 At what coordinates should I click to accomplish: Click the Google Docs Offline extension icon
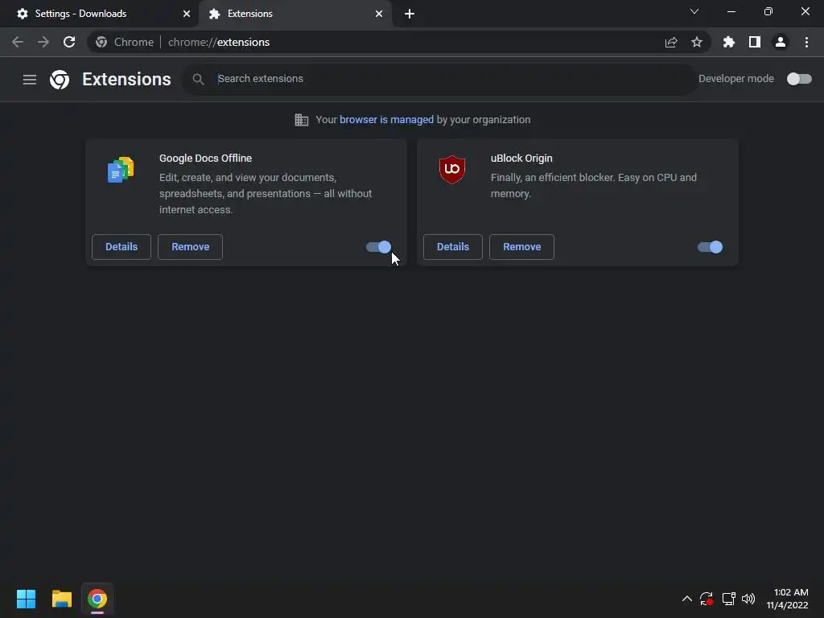pos(121,170)
